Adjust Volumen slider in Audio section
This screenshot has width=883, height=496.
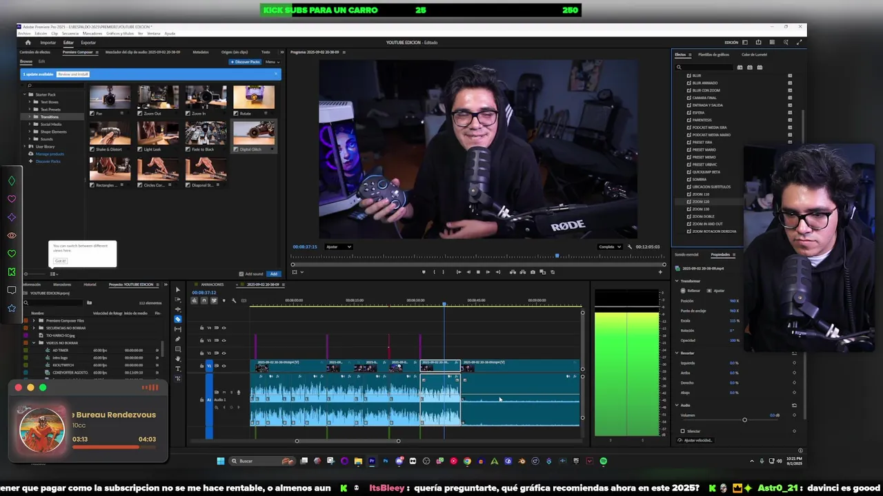click(744, 420)
